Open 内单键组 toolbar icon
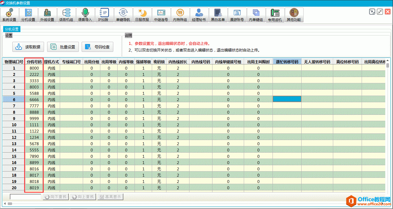 [256, 15]
